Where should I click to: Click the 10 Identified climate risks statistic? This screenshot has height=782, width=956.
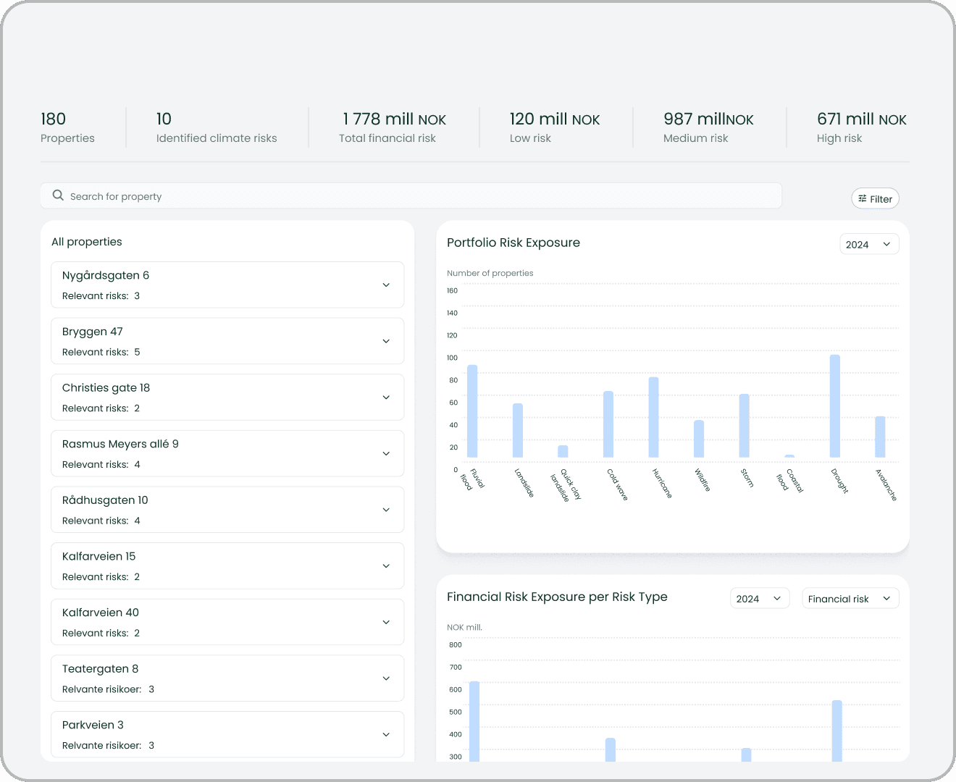click(217, 127)
